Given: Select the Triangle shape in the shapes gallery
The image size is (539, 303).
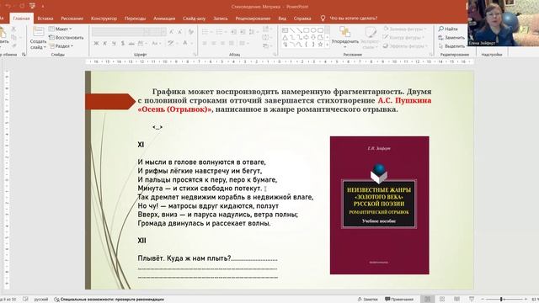Looking at the screenshot, I should (x=285, y=37).
